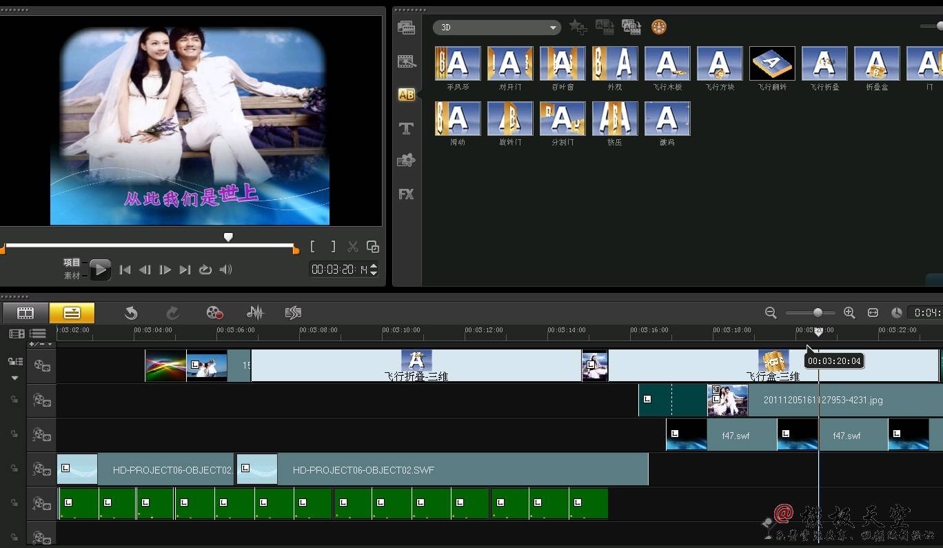This screenshot has height=548, width=943.
Task: Open the sound mixer waveform icon
Action: tap(256, 314)
